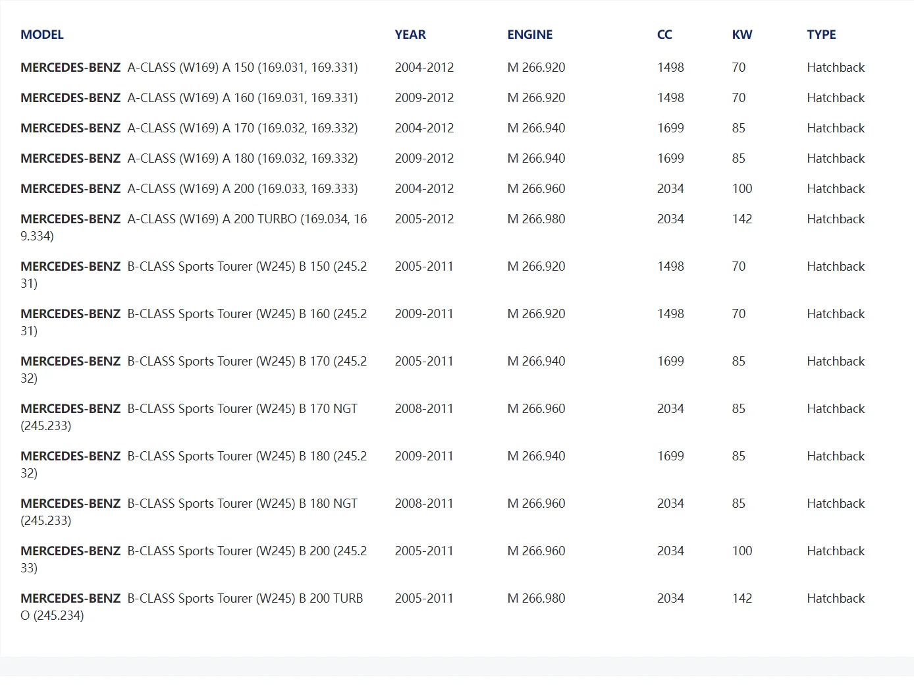
Task: Click engine M 266.940 in A 170 row
Action: (x=536, y=128)
